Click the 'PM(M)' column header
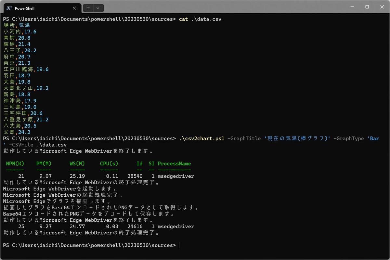 coord(44,163)
